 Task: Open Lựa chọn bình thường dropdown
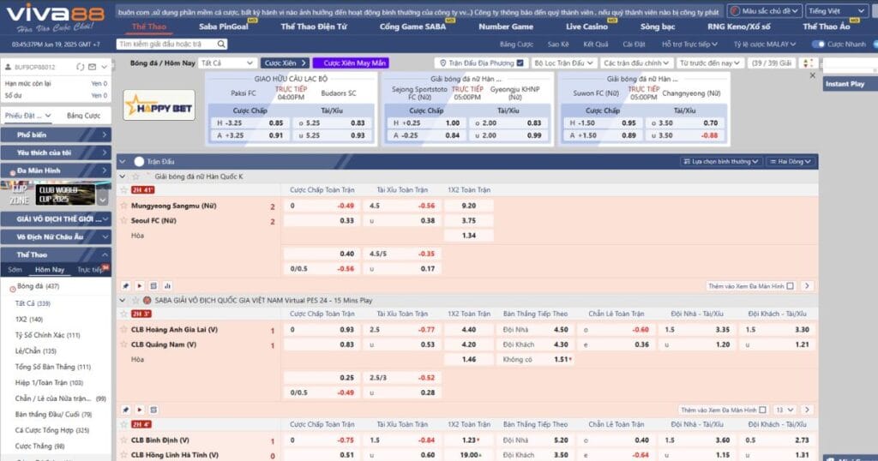coord(720,162)
